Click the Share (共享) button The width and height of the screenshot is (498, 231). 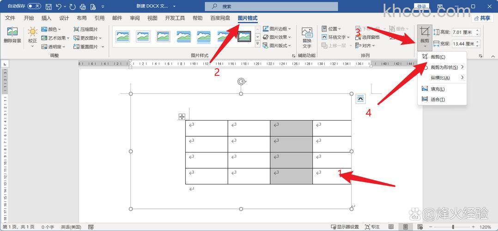482,18
